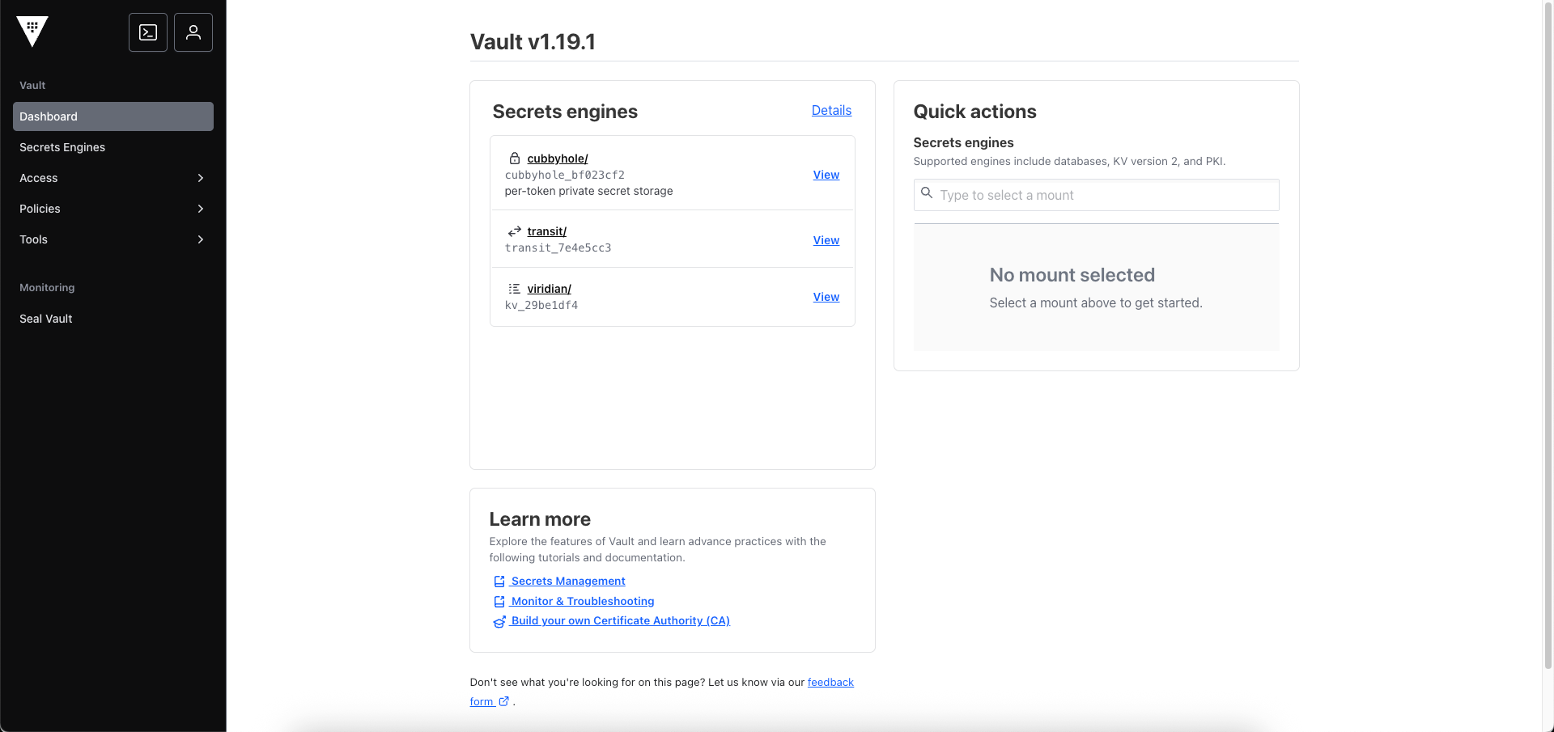Open the Monitor & Troubleshooting tutorial
1554x732 pixels.
[582, 601]
